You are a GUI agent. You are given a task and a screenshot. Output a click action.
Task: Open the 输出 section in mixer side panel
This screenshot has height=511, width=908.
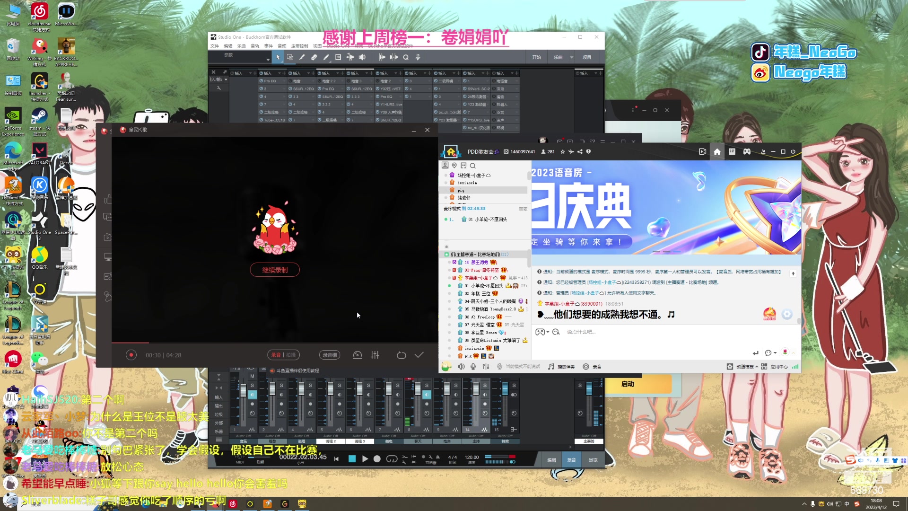(218, 406)
